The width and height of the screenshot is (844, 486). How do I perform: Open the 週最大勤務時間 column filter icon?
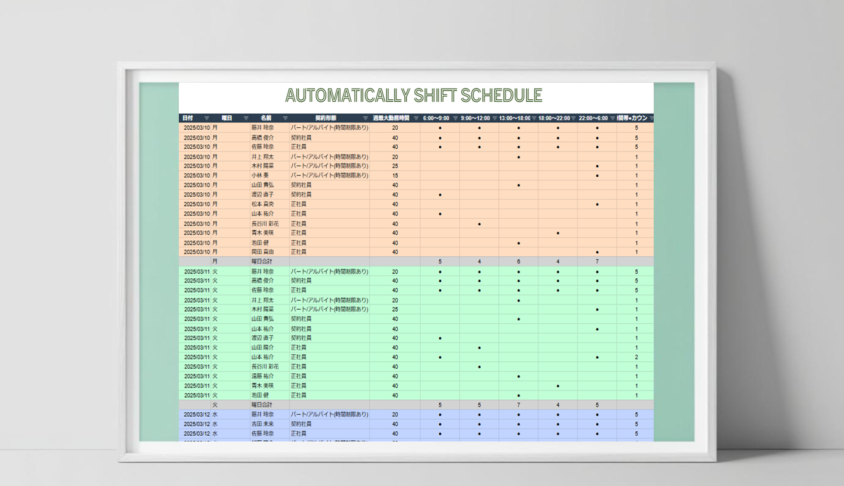(x=416, y=118)
